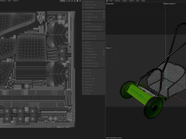186x139 pixels.
Task: Click the UV Weld and Relax icon
Action: click(x=83, y=17)
